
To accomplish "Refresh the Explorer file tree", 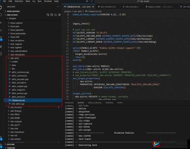I will pyautogui.click(x=55, y=15).
